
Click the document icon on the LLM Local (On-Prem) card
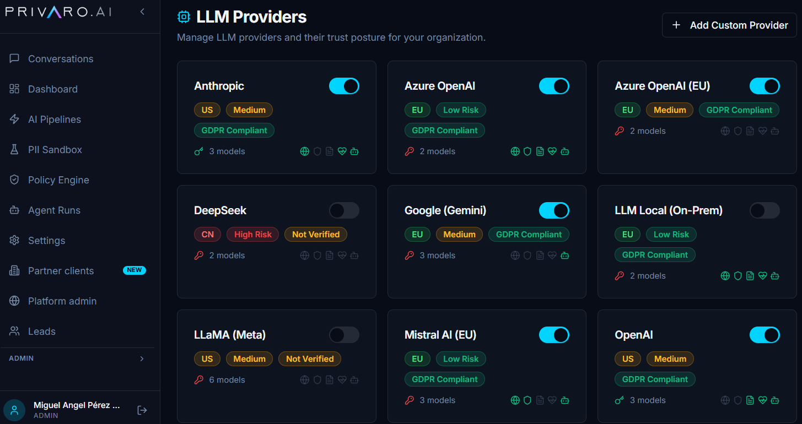click(750, 276)
